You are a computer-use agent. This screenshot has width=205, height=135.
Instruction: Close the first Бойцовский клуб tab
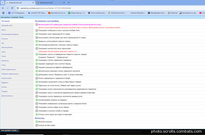point(33,3)
